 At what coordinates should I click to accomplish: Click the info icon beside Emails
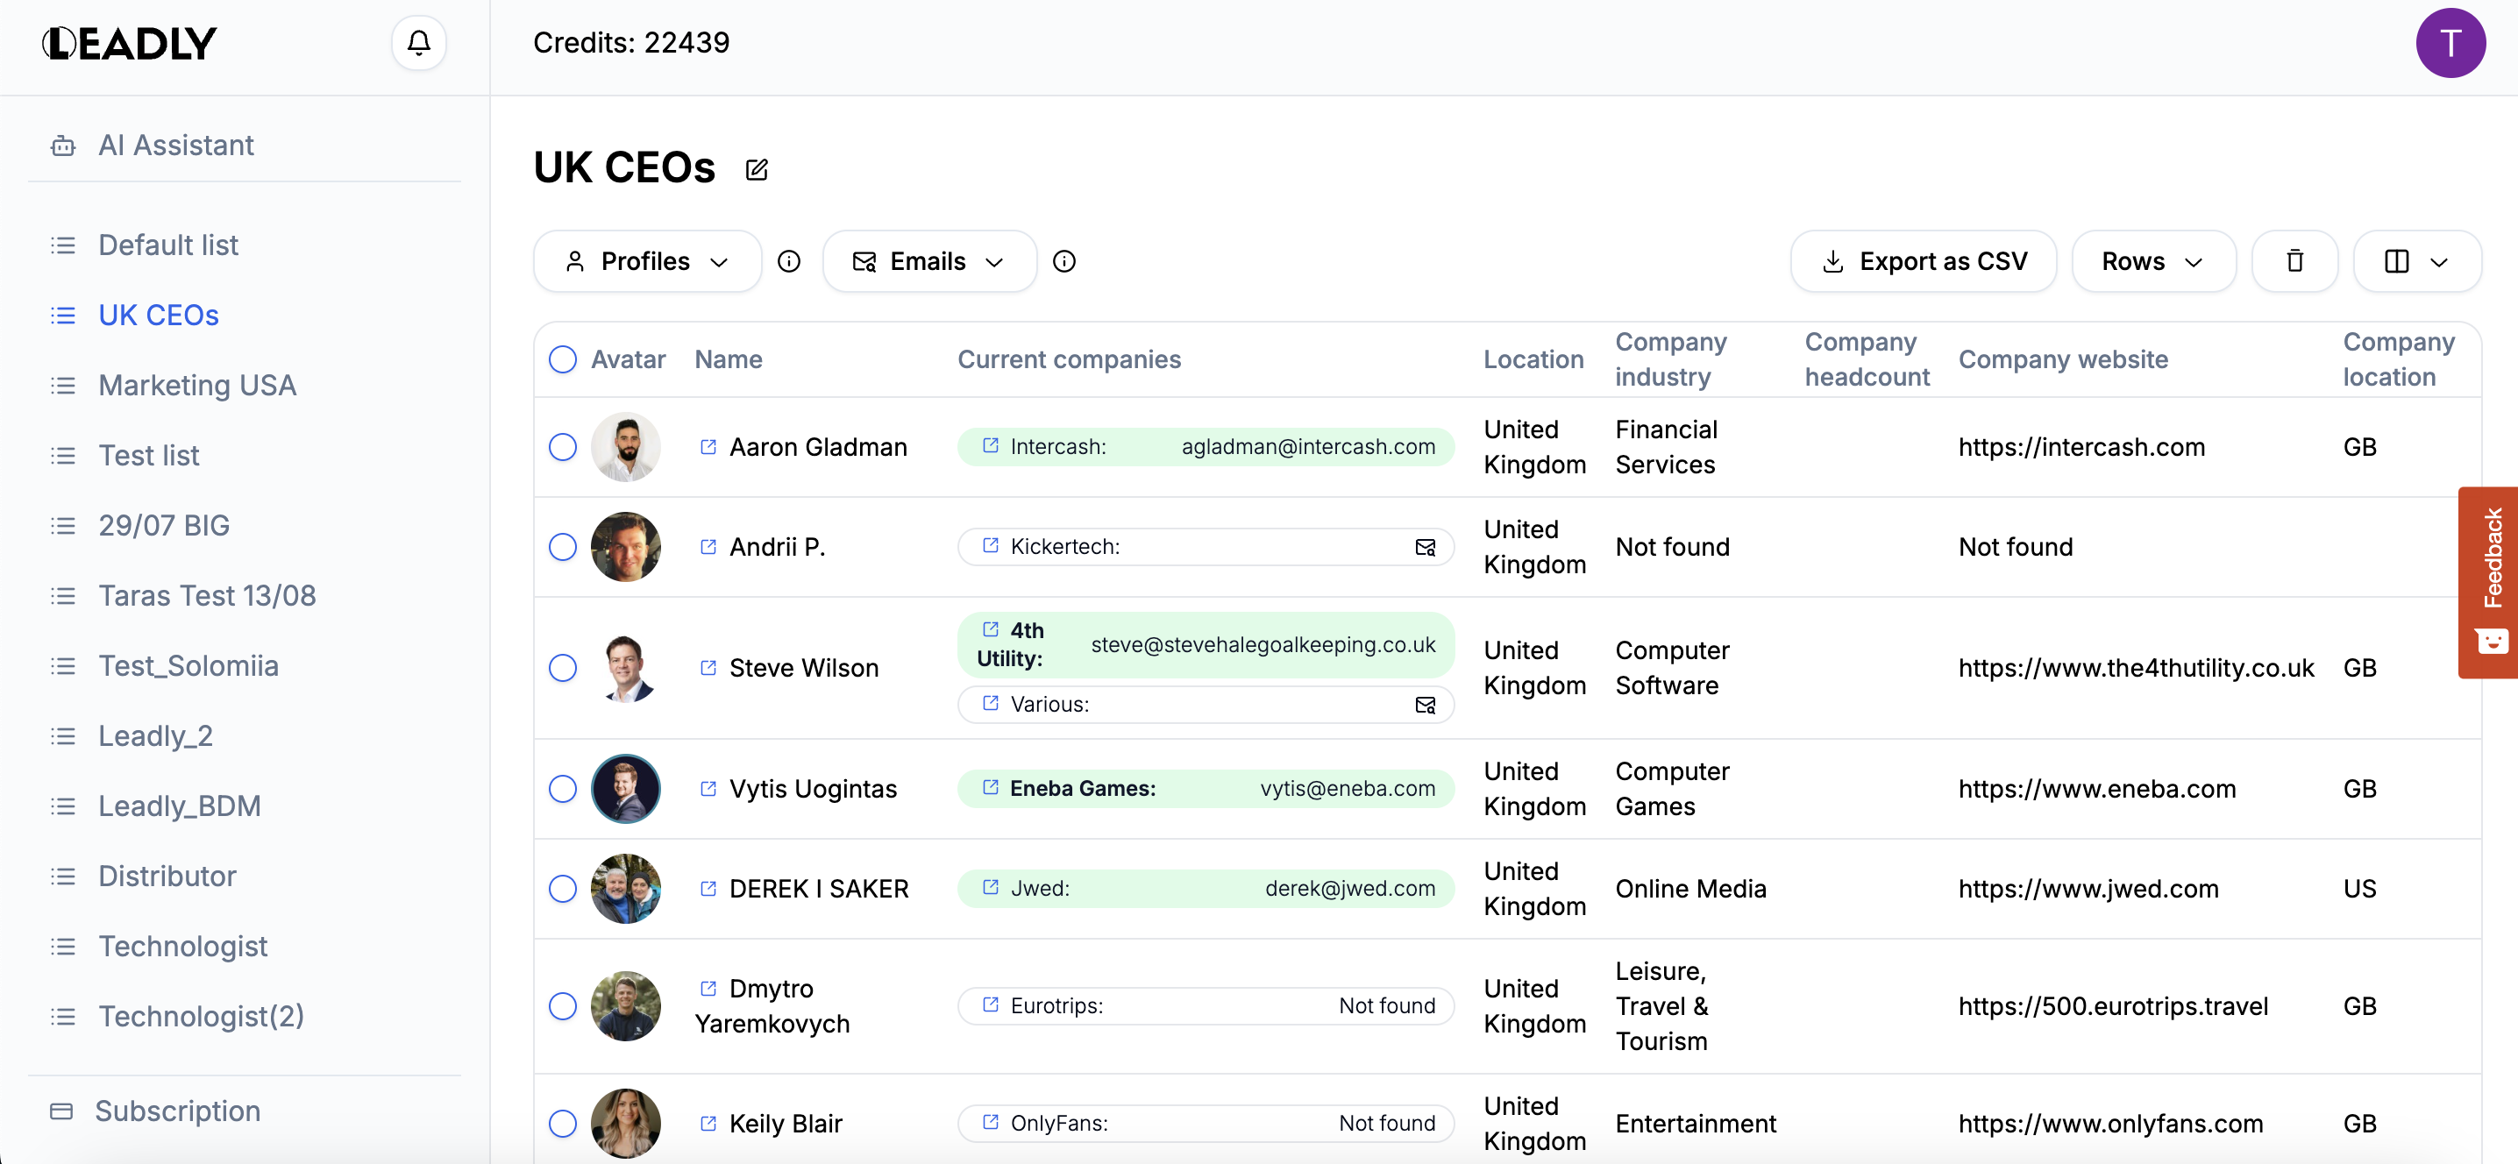pyautogui.click(x=1063, y=261)
